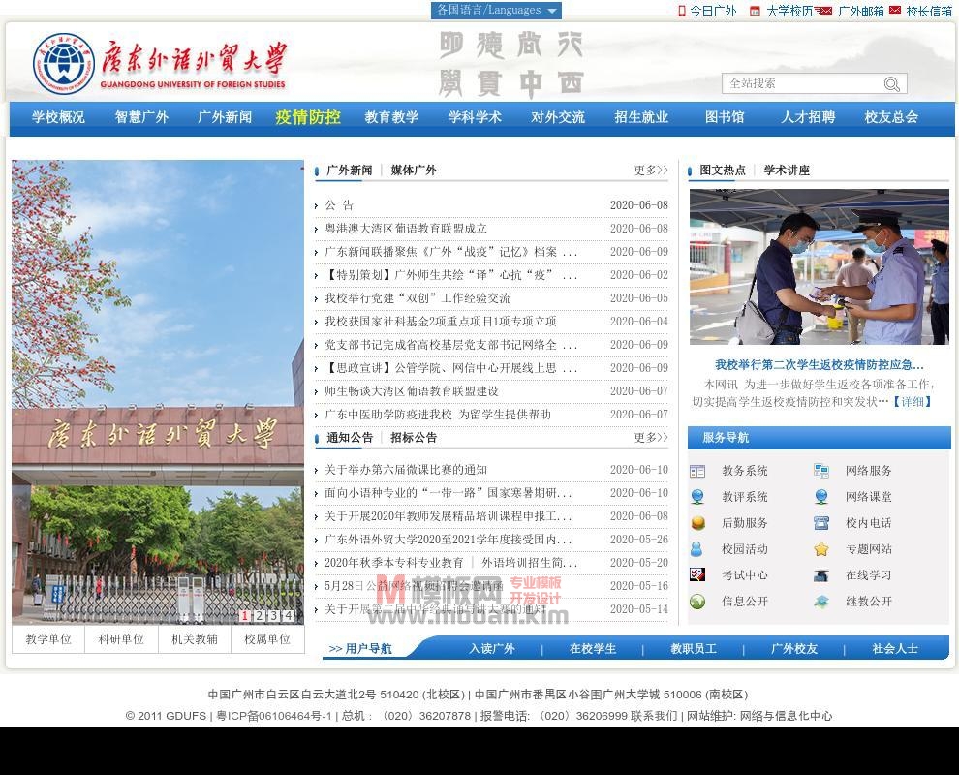
Task: Click the 校内电话 telephone icon
Action: (x=821, y=523)
